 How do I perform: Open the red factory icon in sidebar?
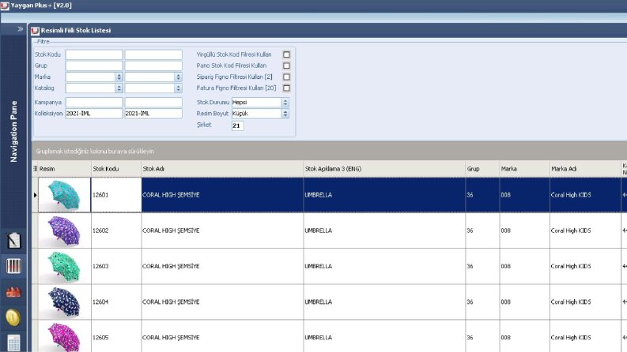pos(13,292)
